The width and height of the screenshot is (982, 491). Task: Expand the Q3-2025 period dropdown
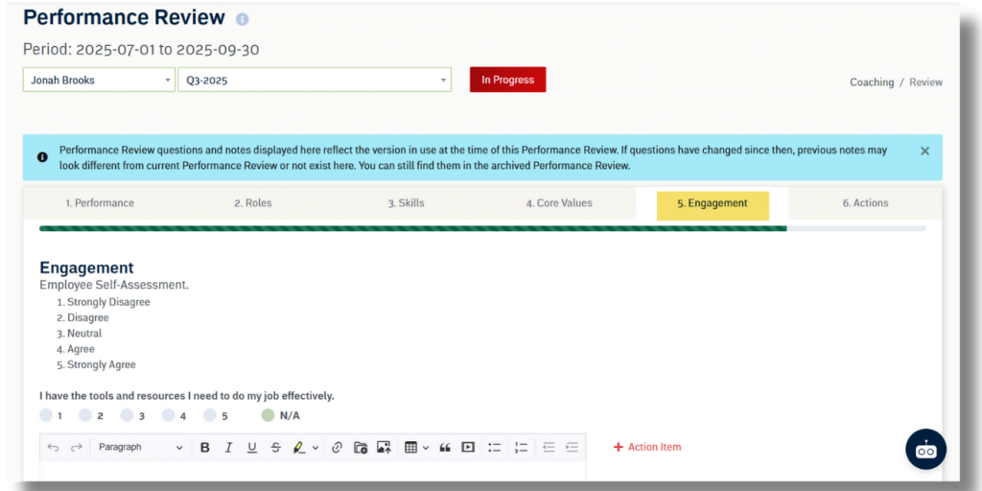point(314,81)
